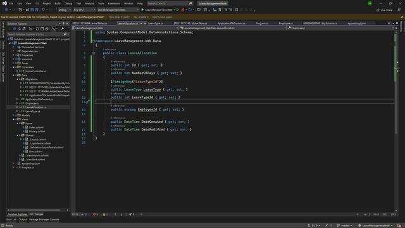Switch to the appsettings.json tab

coord(357,23)
